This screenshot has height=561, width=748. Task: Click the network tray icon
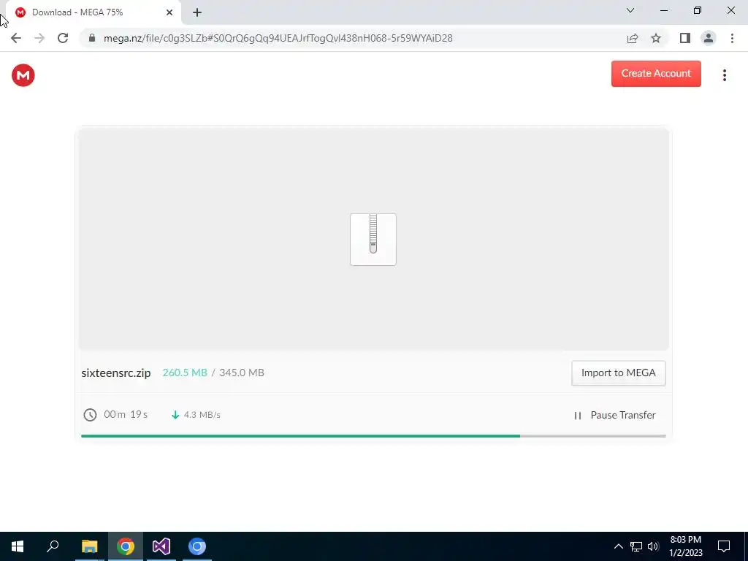point(636,546)
